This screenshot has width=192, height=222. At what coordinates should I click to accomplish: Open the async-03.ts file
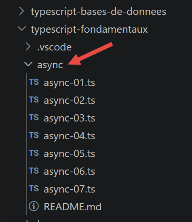70,118
